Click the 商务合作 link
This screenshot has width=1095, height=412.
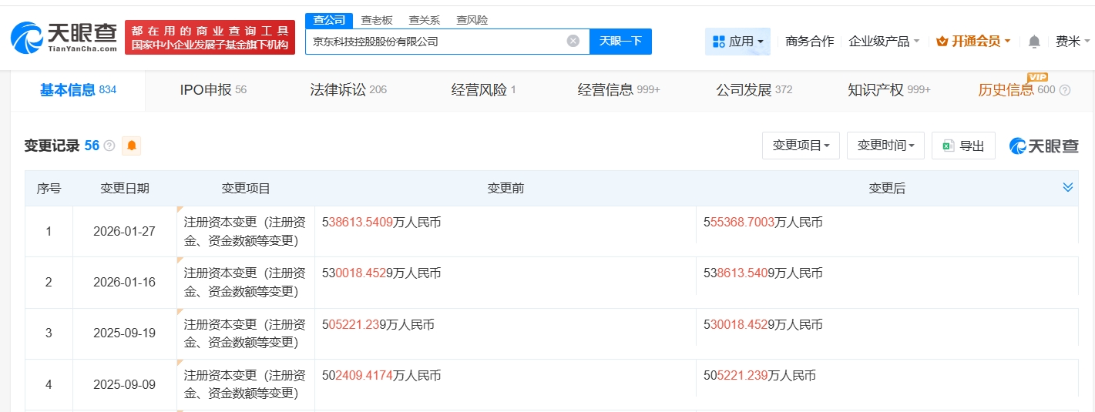point(809,42)
